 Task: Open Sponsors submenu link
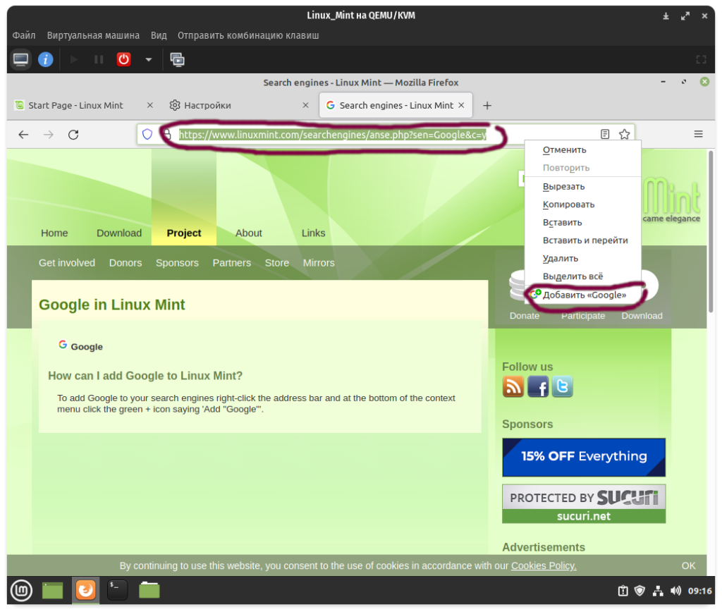click(x=177, y=263)
